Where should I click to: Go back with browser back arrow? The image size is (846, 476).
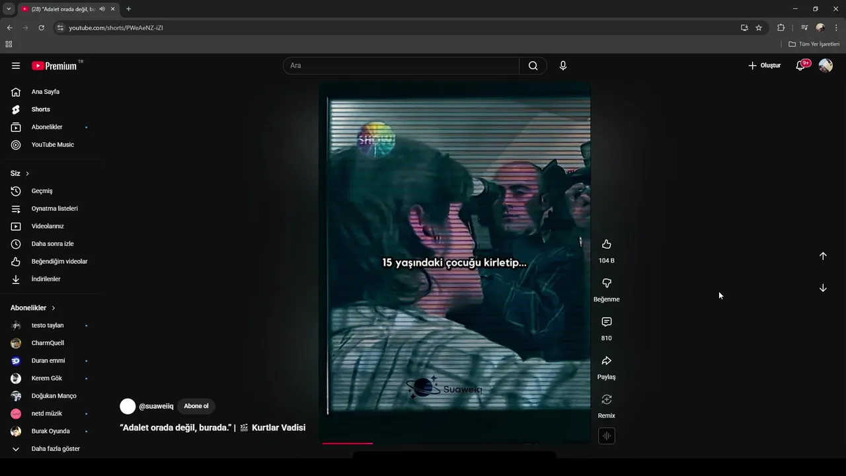(x=9, y=28)
